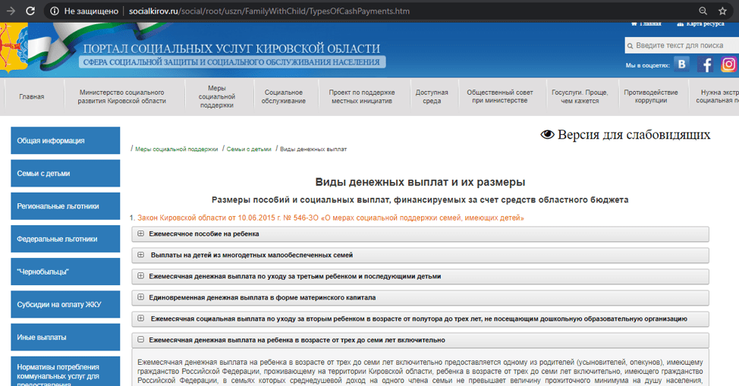
Task: Open 'Социальное обслуживание' menu item
Action: coord(284,96)
